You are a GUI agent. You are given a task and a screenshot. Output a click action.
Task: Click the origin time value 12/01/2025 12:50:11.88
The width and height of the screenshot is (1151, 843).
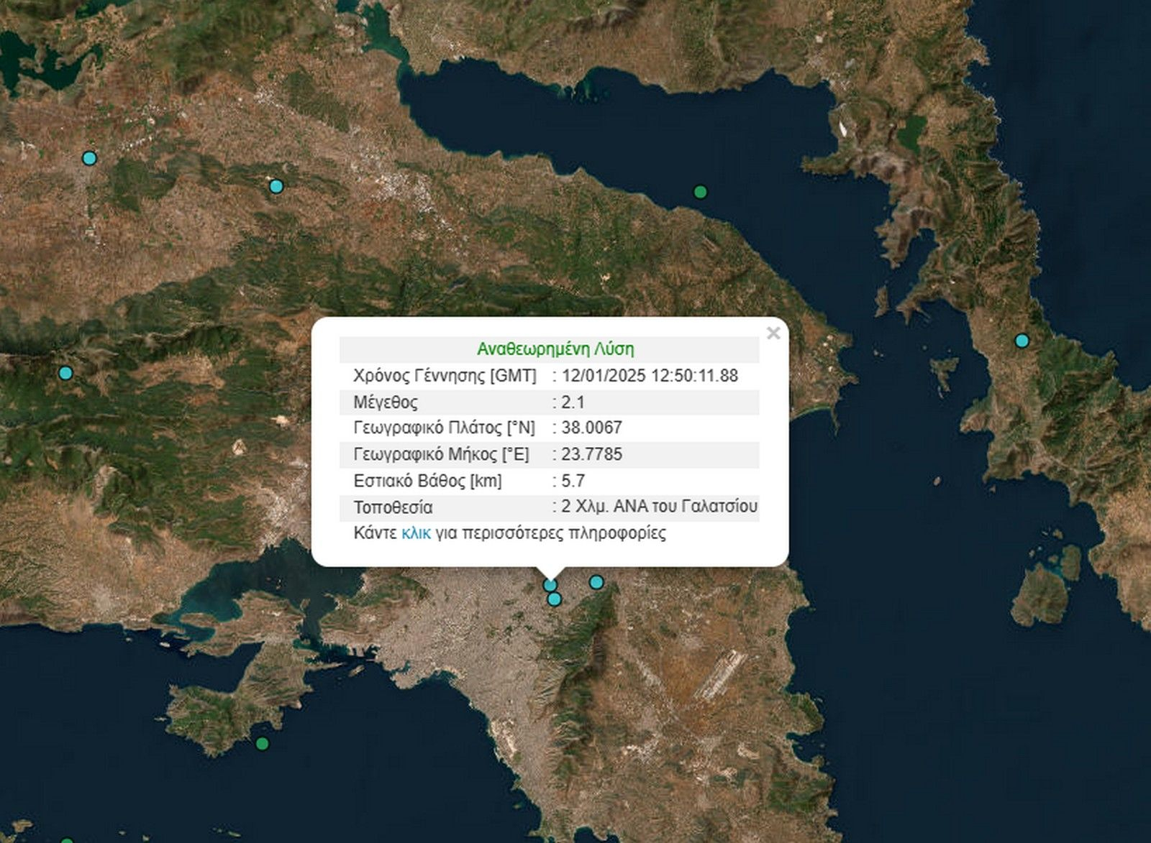tap(650, 376)
